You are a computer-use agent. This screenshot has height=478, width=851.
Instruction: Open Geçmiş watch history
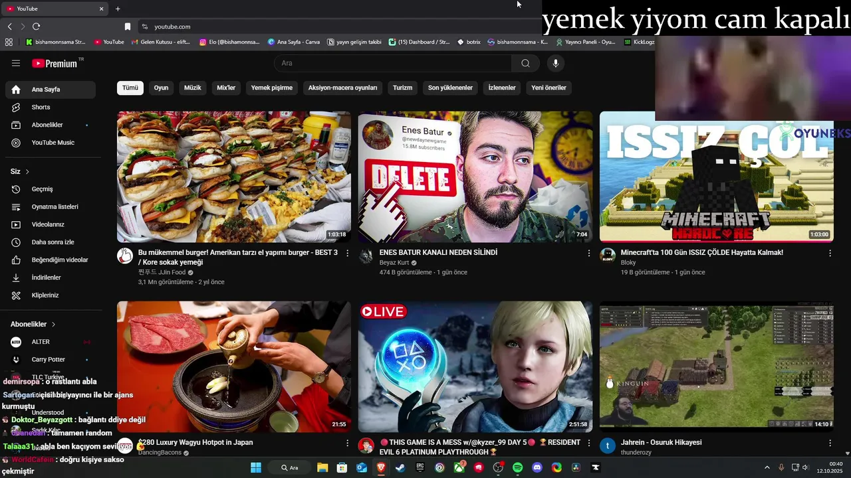[x=51, y=189]
